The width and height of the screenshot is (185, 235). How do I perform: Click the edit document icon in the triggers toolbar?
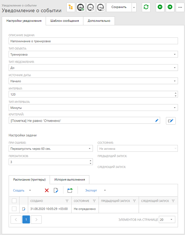tap(56, 190)
